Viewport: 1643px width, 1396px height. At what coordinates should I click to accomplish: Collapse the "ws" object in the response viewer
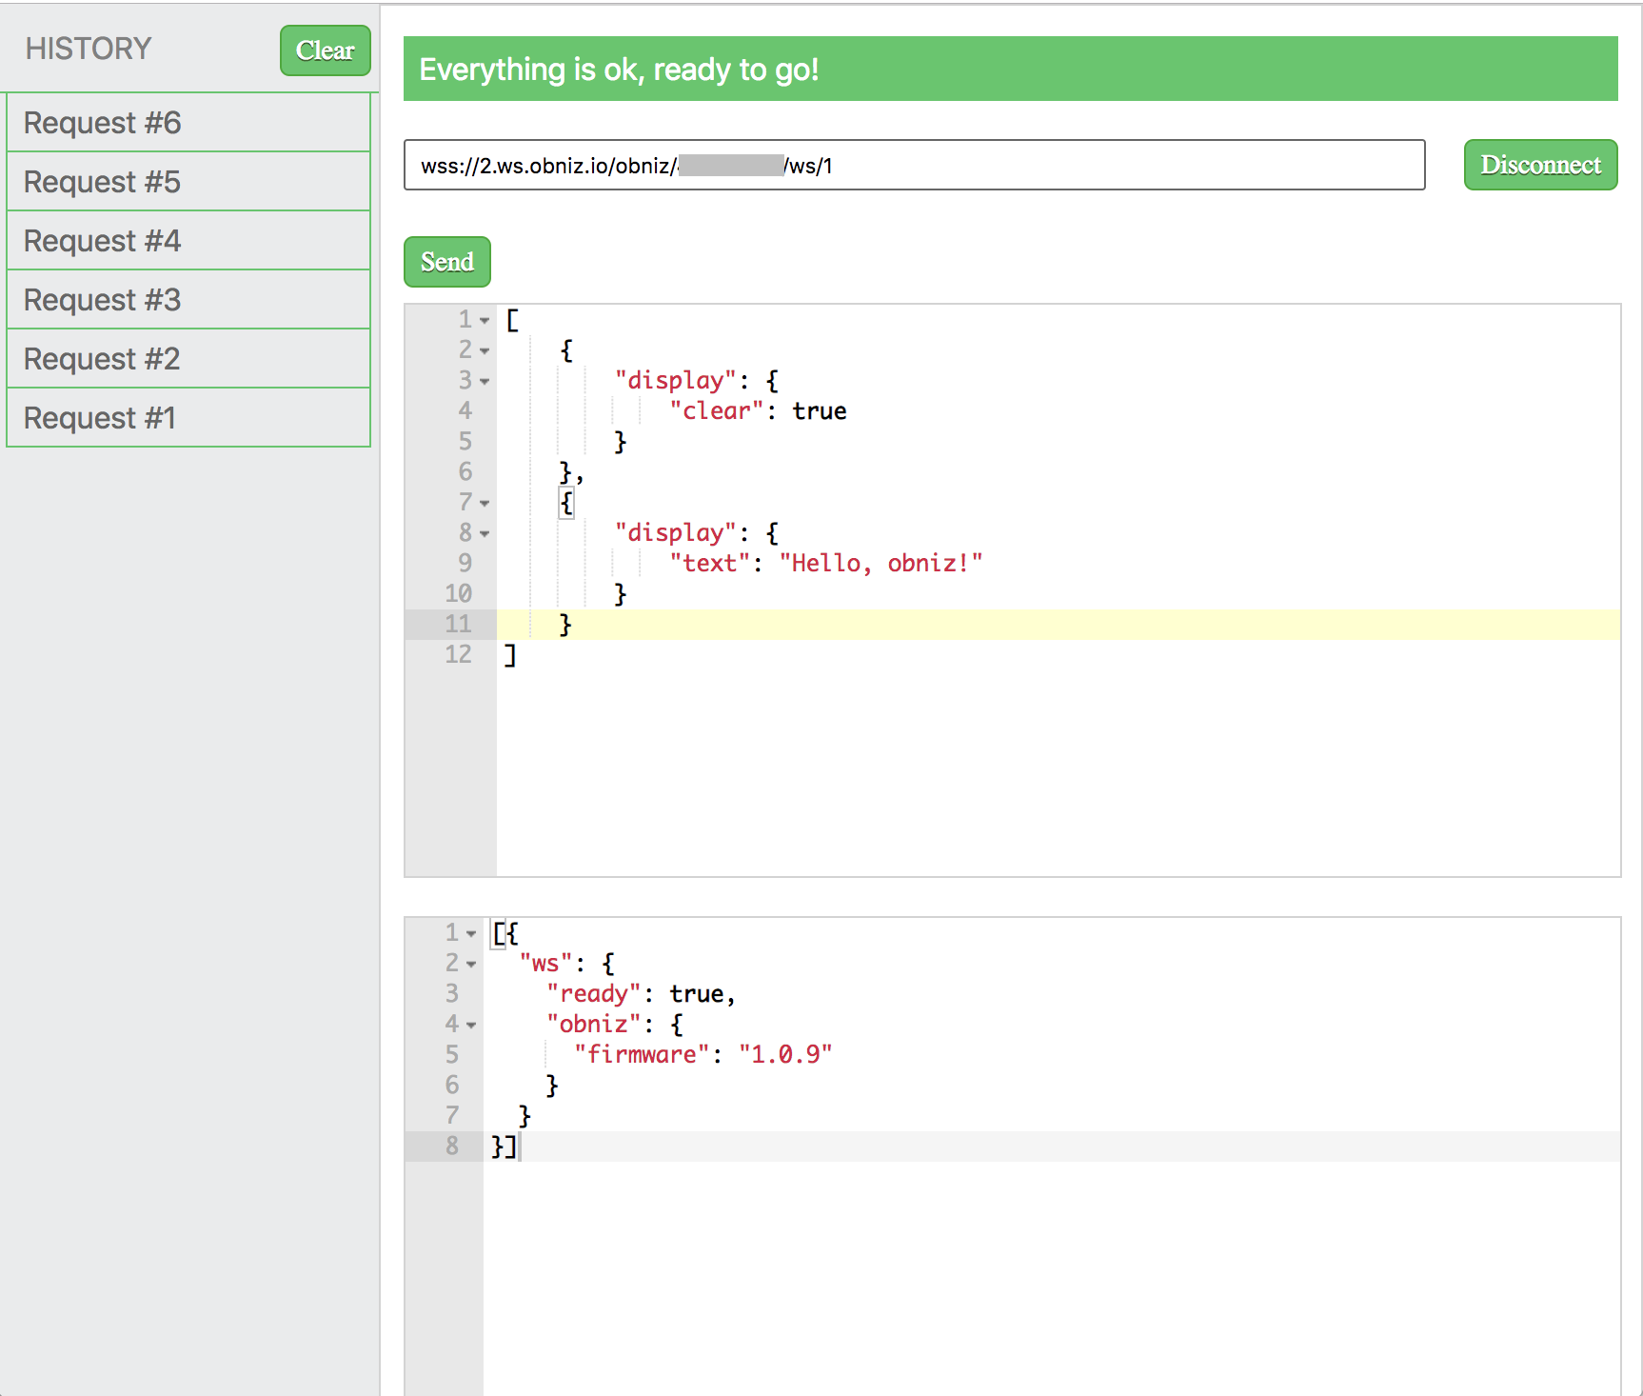471,964
